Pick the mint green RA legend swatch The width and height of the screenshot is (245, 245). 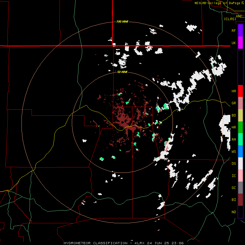[x=240, y=139]
